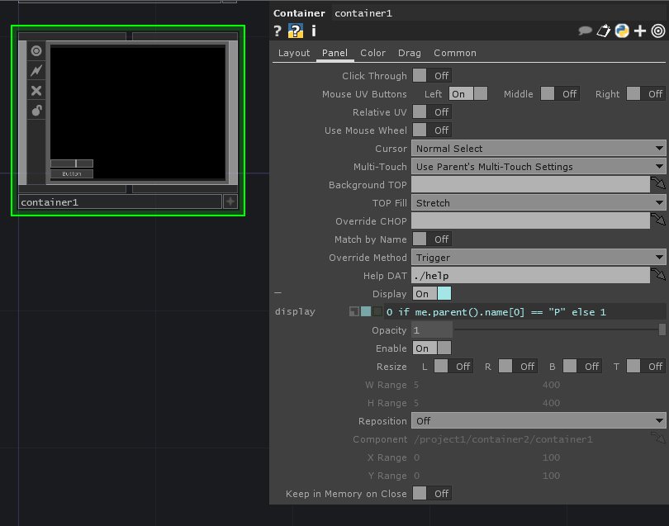Screen dimensions: 669x526
Task: Open the TOP Fill dropdown menu
Action: pyautogui.click(x=539, y=203)
